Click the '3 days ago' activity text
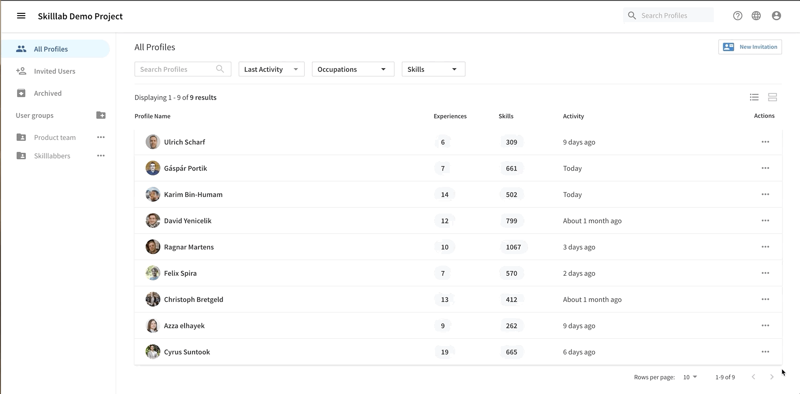The width and height of the screenshot is (800, 394). click(579, 247)
